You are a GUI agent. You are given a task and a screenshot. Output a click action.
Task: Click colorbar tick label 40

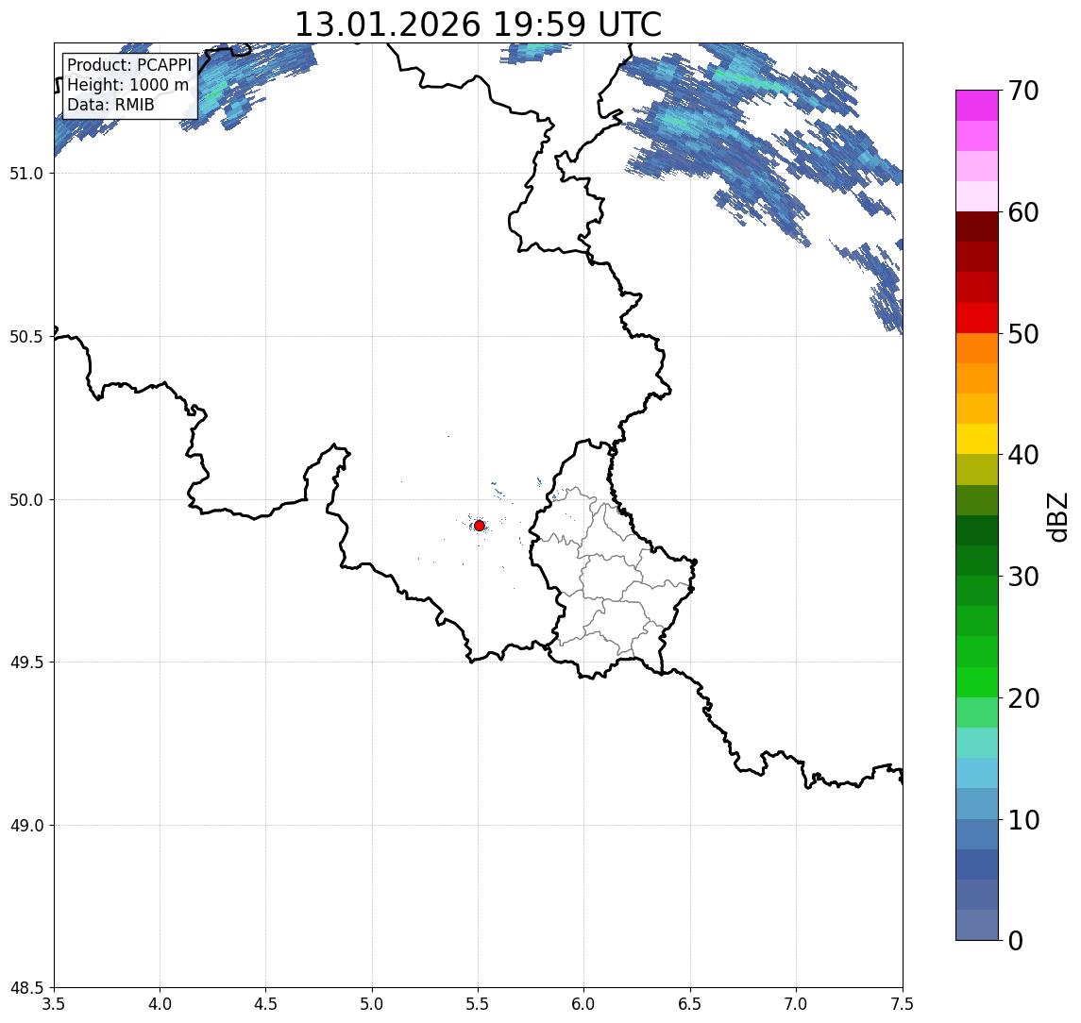1023,455
